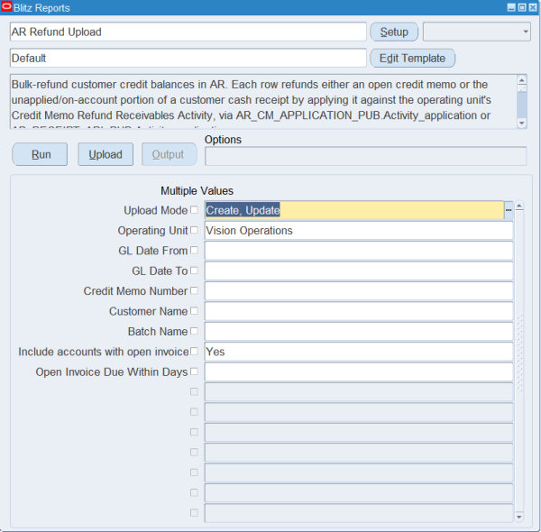Click the parameters scrollbar down arrow
The height and width of the screenshot is (532, 541).
(519, 517)
